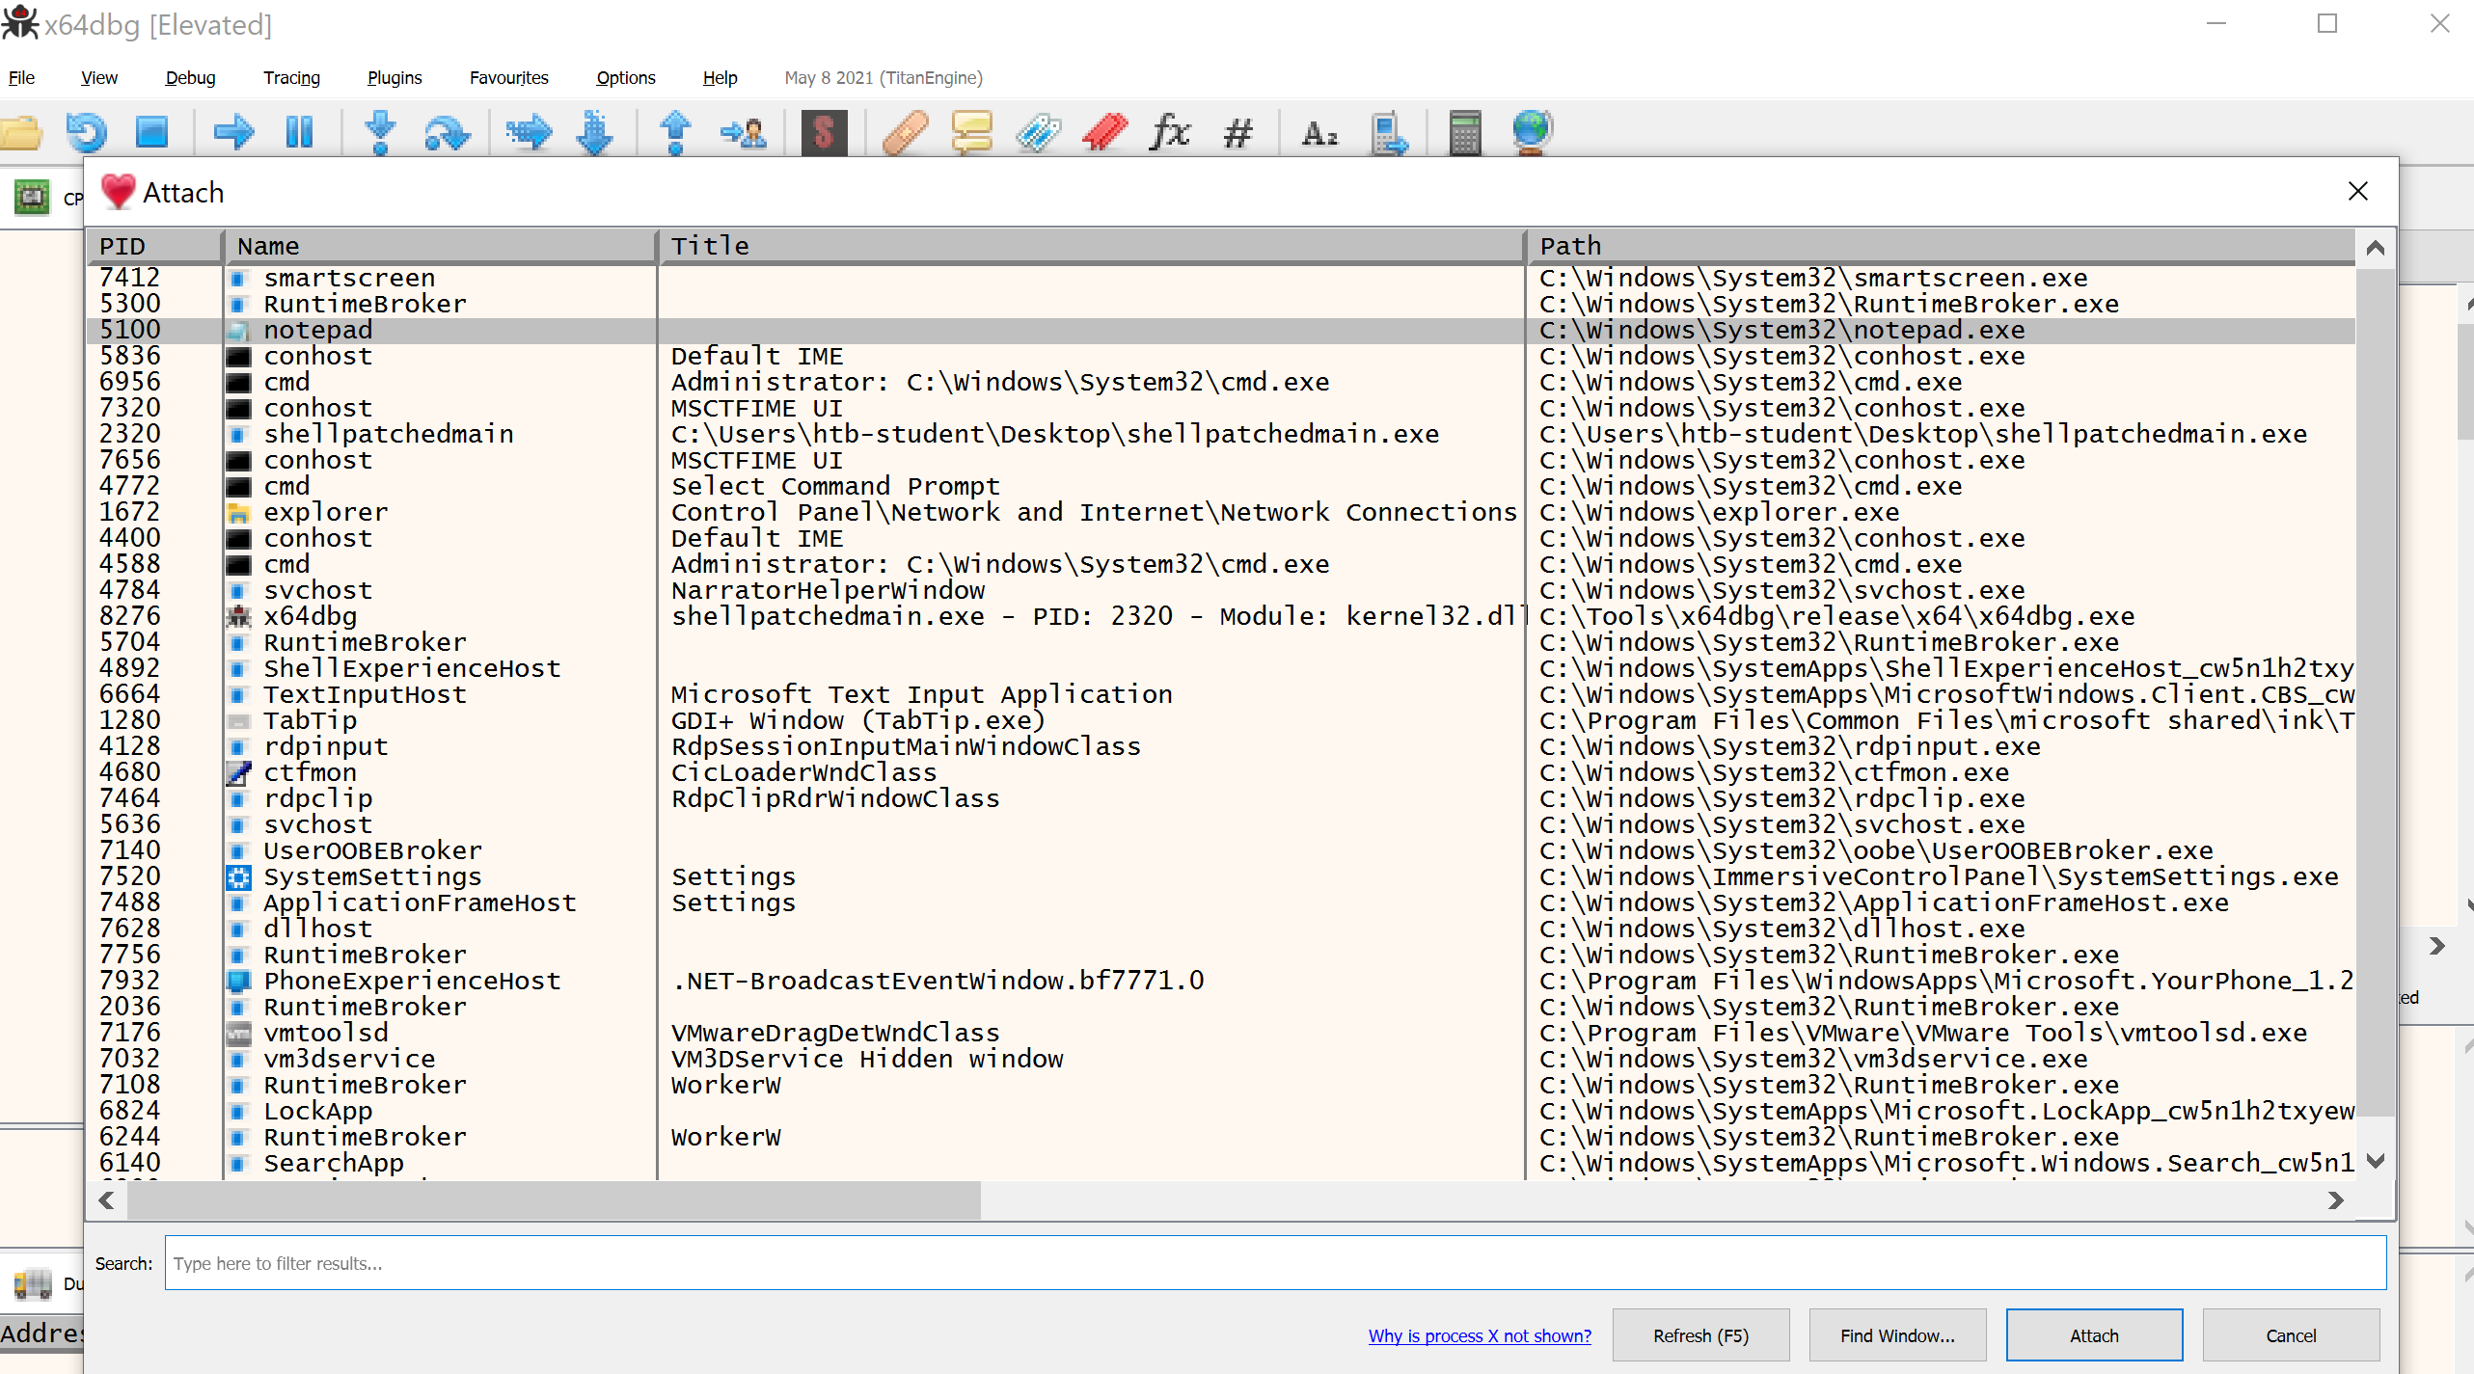The height and width of the screenshot is (1374, 2474).
Task: Click the Stop debugging square icon
Action: click(152, 132)
